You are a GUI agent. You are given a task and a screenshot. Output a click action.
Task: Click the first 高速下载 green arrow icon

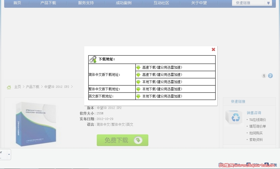[x=138, y=68]
